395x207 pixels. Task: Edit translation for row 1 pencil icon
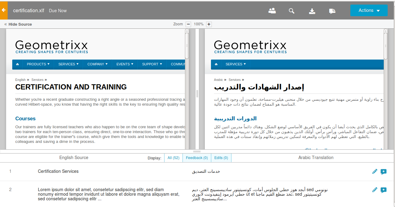[375, 172]
